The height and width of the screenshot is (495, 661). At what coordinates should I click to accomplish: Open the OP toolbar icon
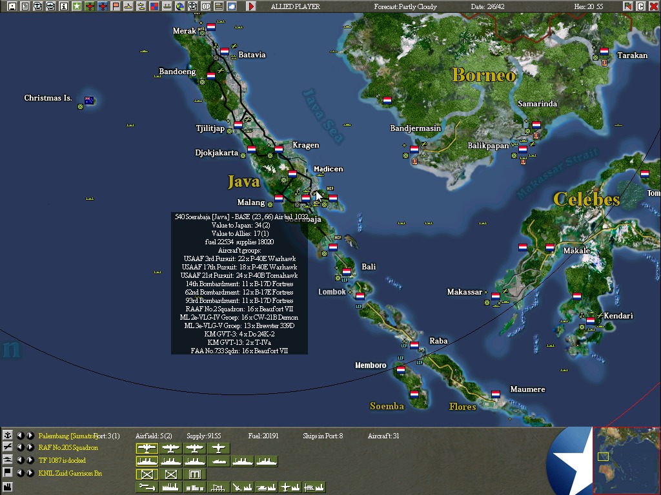pos(206,6)
